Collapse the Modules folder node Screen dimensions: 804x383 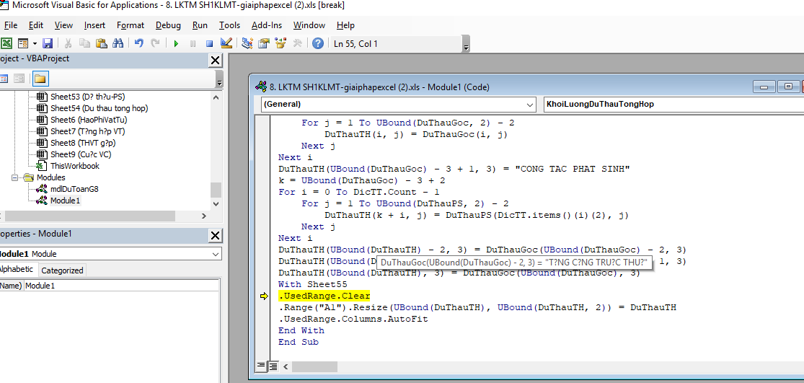(x=14, y=177)
